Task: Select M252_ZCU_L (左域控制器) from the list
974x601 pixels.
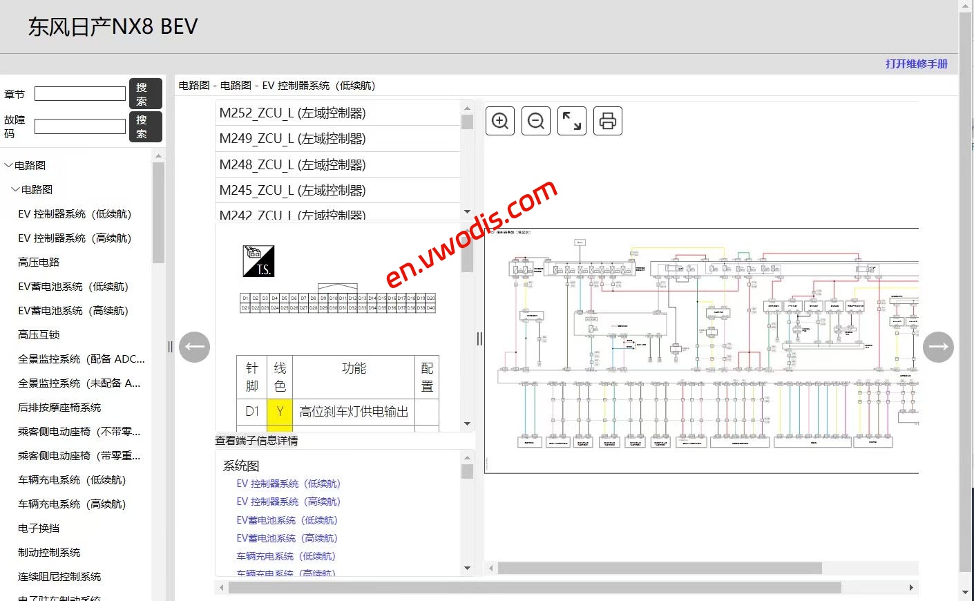Action: click(293, 113)
